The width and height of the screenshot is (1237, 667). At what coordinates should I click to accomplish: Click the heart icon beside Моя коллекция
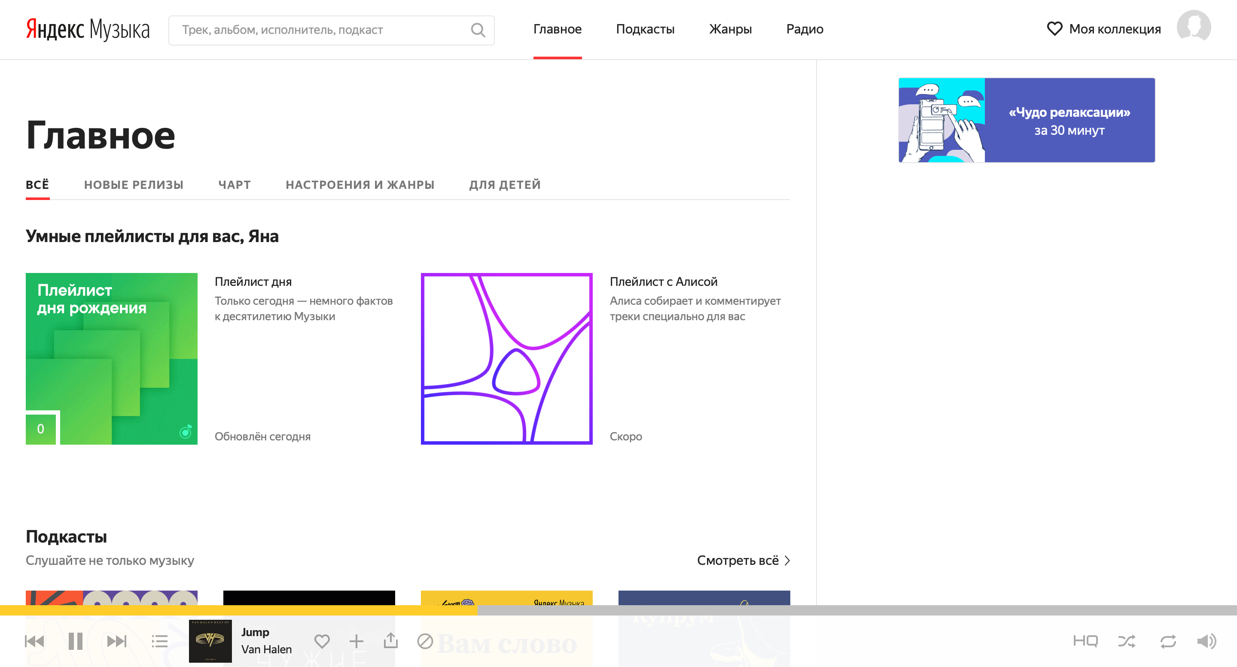pyautogui.click(x=1054, y=29)
